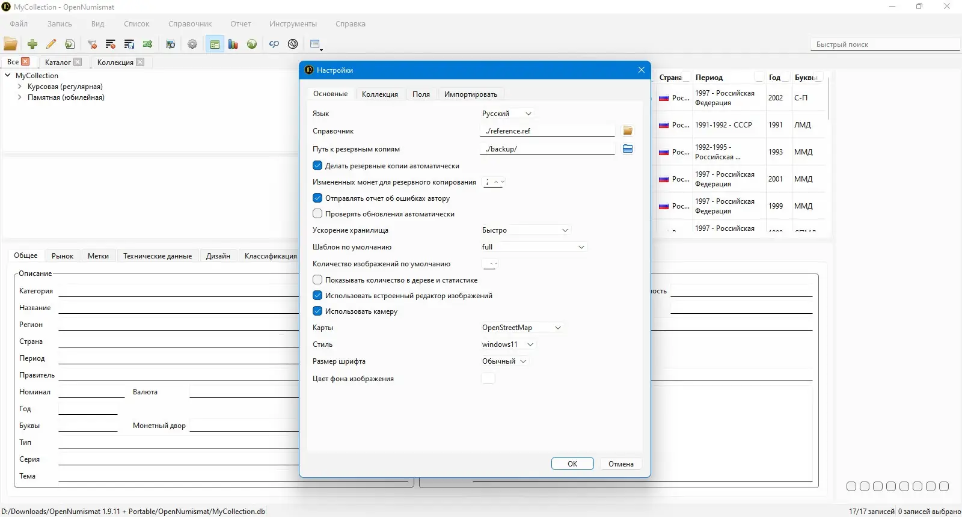Viewport: 962px width, 517px height.
Task: Click the changed coins backup count spinbox
Action: (x=494, y=182)
